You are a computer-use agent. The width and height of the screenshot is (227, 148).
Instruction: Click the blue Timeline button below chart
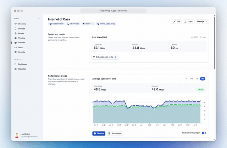[x=99, y=133]
